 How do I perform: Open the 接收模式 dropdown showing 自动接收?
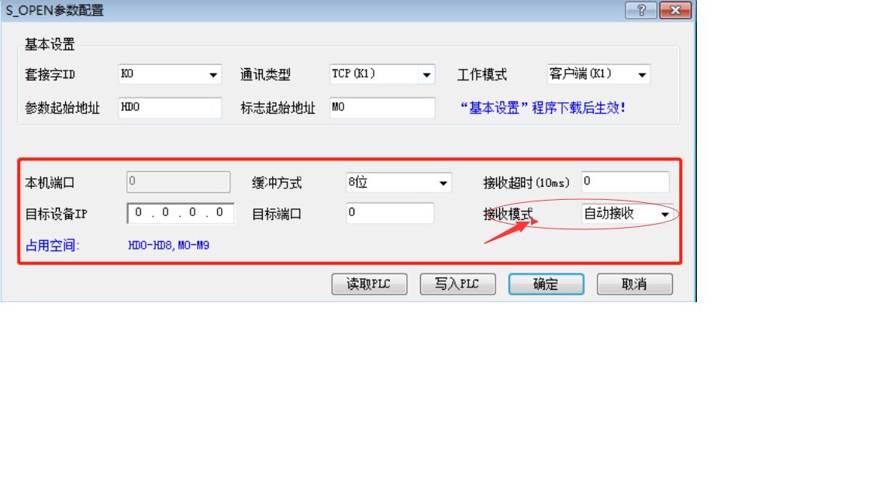(x=627, y=214)
